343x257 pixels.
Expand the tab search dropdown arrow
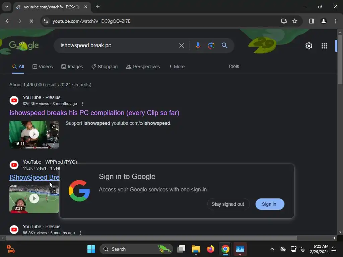pos(7,7)
